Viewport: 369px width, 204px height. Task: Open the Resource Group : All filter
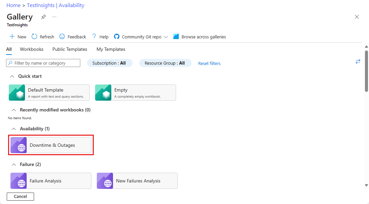click(x=165, y=63)
